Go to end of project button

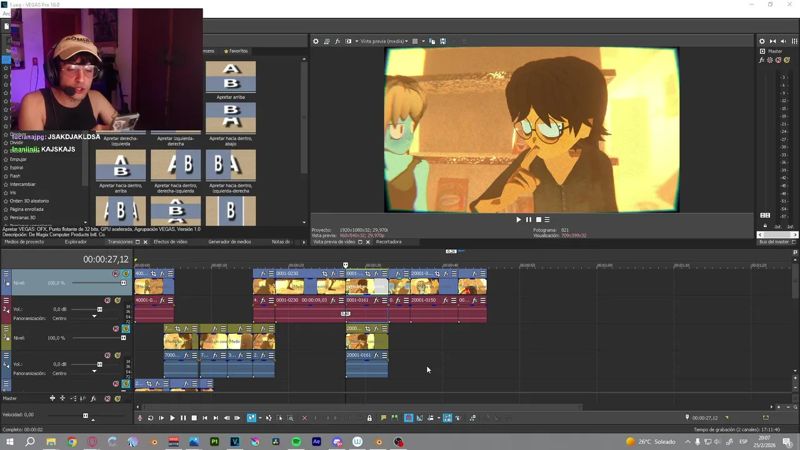pyautogui.click(x=216, y=418)
